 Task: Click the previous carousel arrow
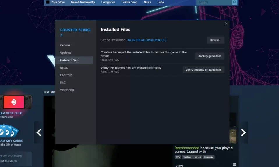[39, 132]
